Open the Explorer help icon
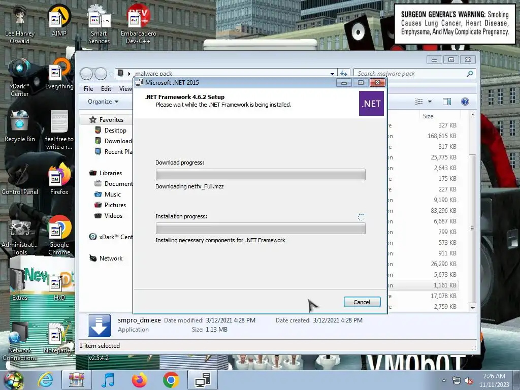Screen dimensions: 520x390 [465, 102]
